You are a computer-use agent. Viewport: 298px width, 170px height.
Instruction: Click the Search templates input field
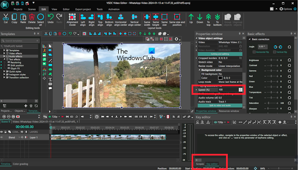(20, 41)
